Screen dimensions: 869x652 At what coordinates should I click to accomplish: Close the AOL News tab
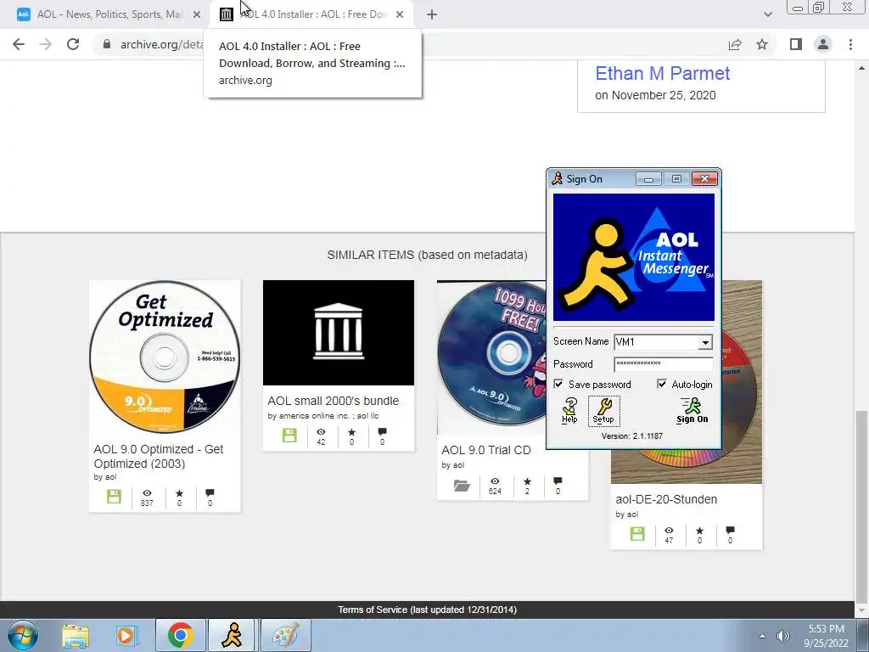(x=197, y=14)
